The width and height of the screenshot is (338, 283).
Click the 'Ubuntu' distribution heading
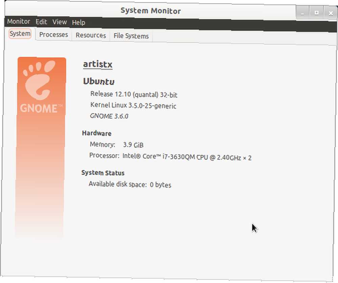click(99, 81)
